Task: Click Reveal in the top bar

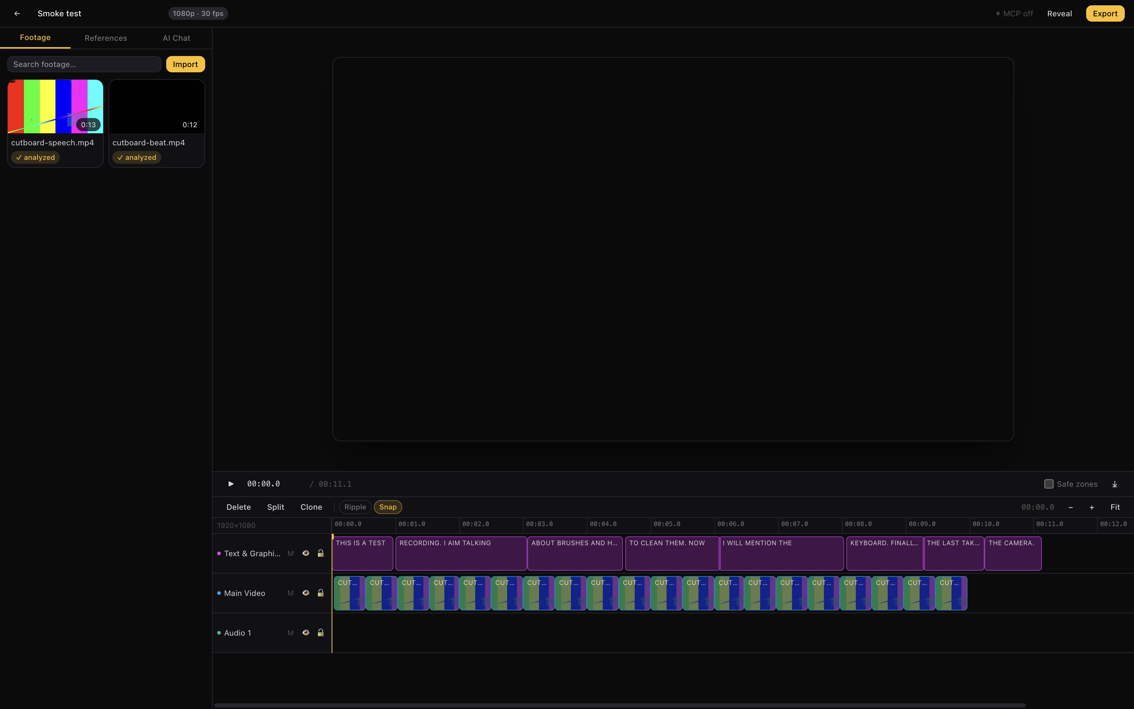Action: click(1060, 13)
